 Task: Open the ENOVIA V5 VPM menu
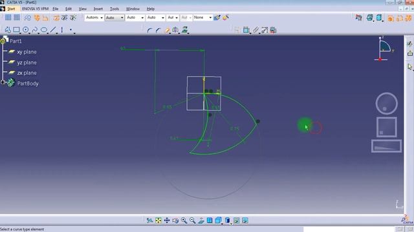pyautogui.click(x=35, y=8)
